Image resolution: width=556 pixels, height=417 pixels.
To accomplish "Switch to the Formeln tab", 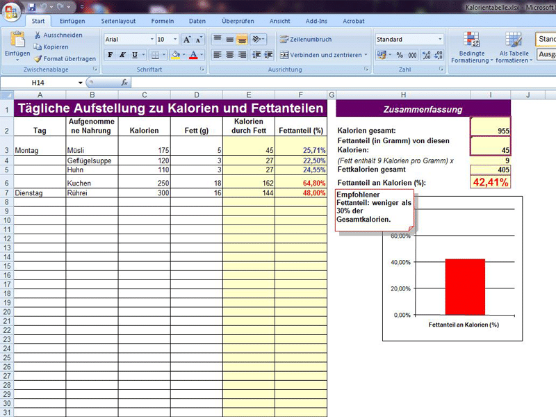I will click(163, 21).
